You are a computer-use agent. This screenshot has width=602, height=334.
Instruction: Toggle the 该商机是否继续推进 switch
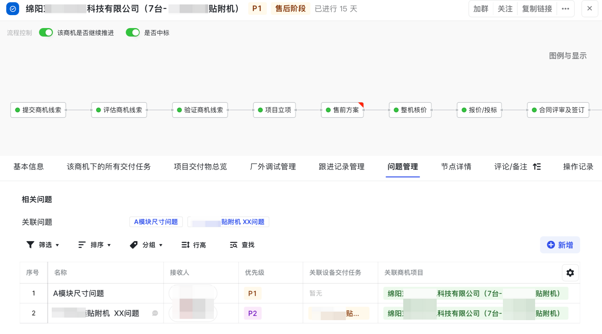tap(46, 32)
